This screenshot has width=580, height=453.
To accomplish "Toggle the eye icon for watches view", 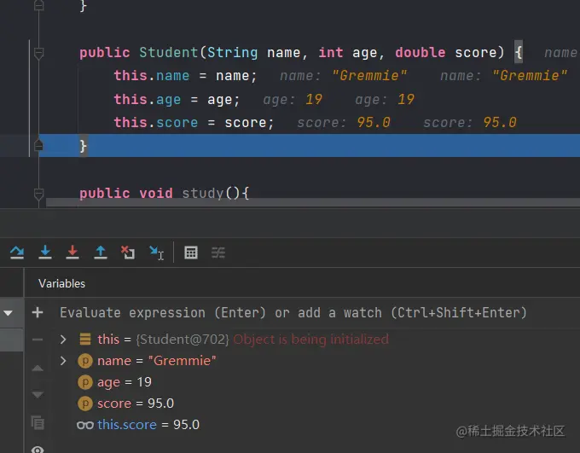I will click(x=38, y=450).
